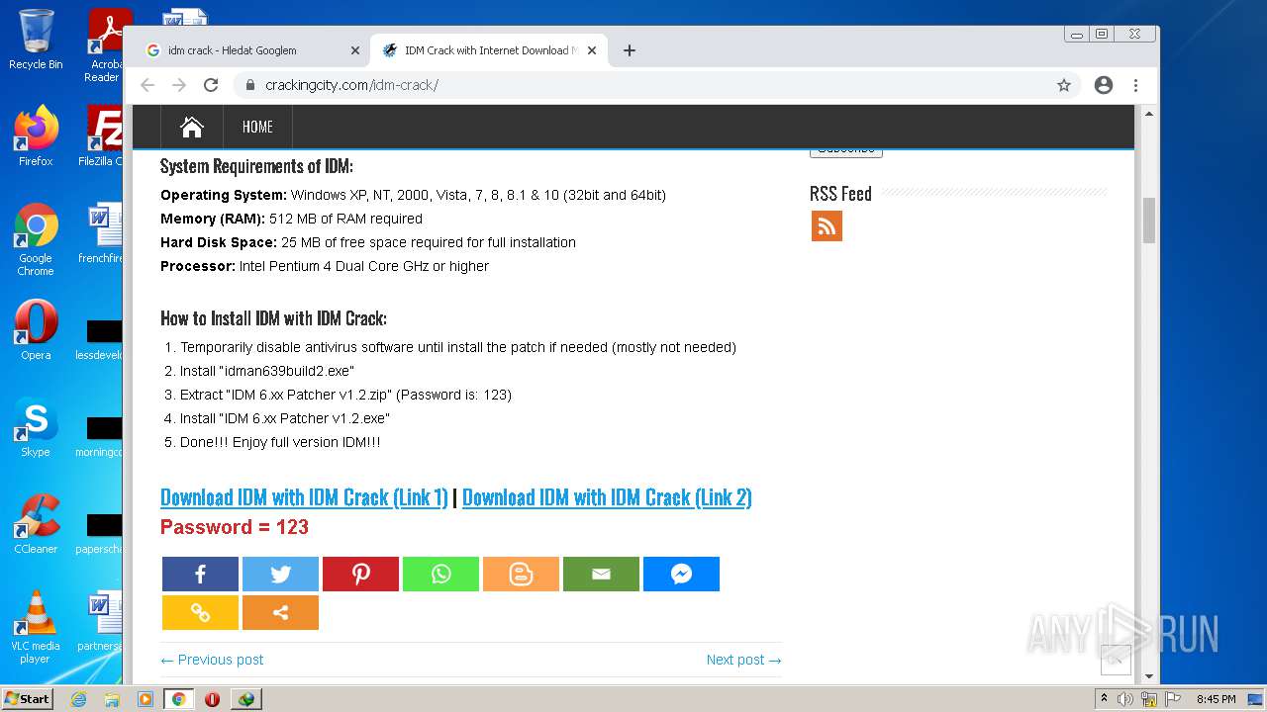Open the Chrome profile avatar

[x=1104, y=85]
